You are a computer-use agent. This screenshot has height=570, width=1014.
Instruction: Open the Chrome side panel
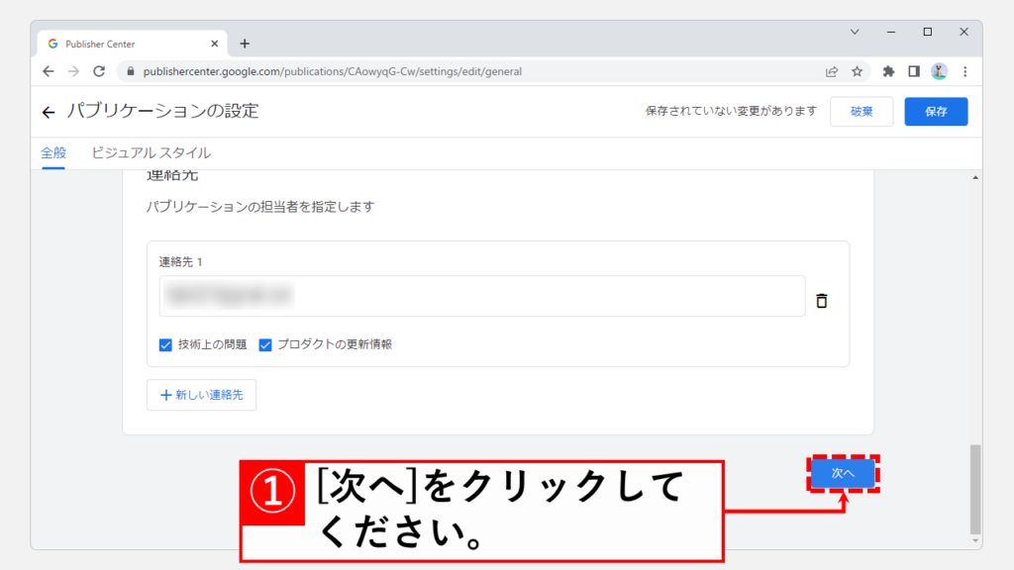[914, 71]
